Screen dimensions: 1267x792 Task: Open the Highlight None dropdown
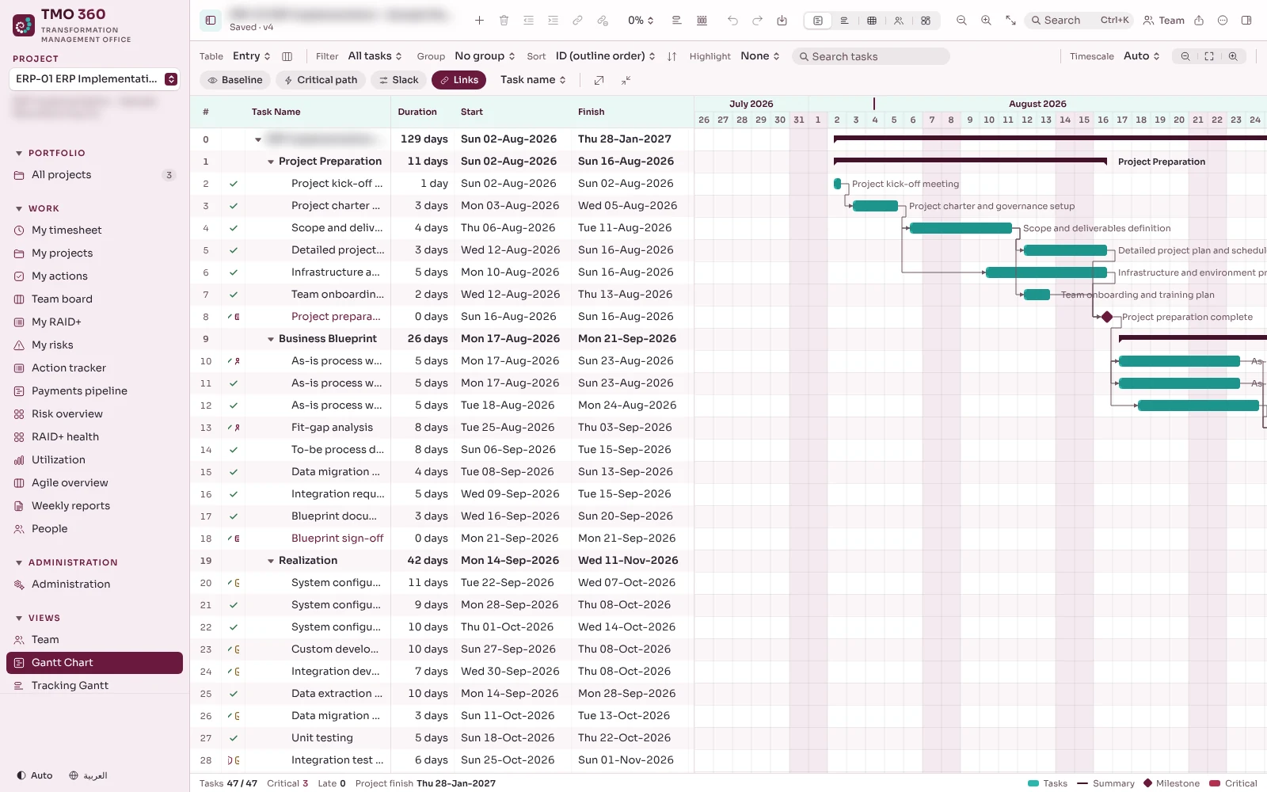[760, 56]
